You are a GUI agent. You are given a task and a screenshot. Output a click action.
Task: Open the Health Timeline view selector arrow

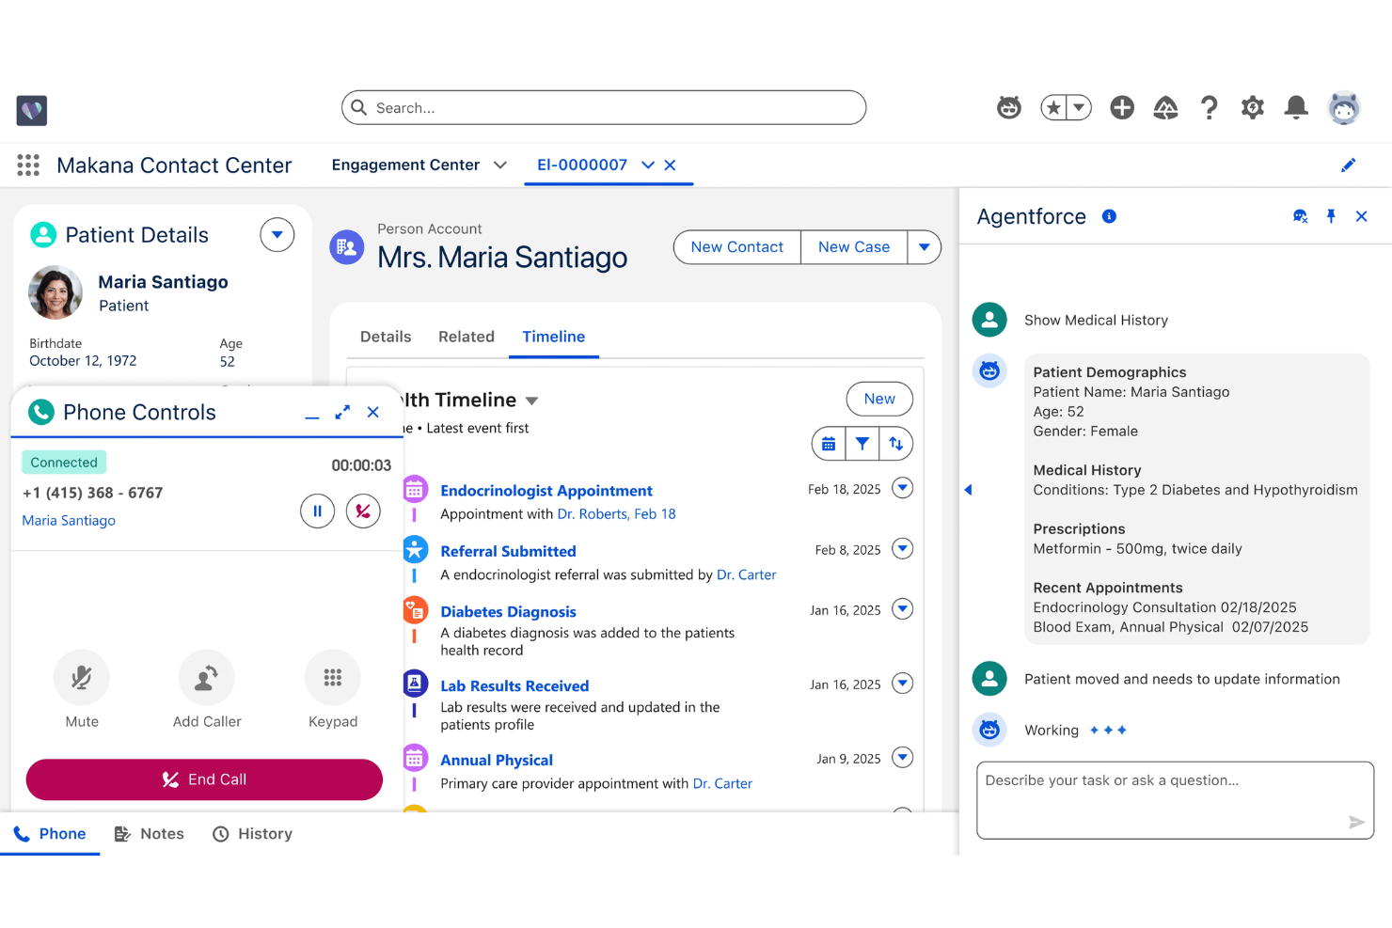coord(532,401)
